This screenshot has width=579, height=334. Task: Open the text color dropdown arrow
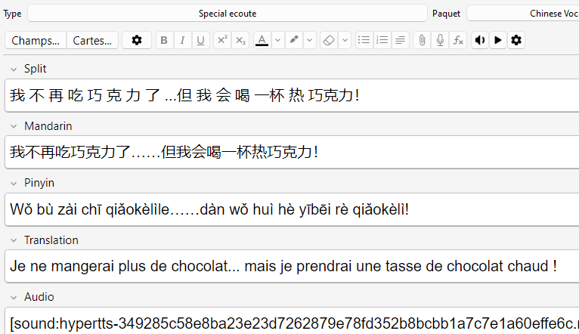tap(277, 41)
